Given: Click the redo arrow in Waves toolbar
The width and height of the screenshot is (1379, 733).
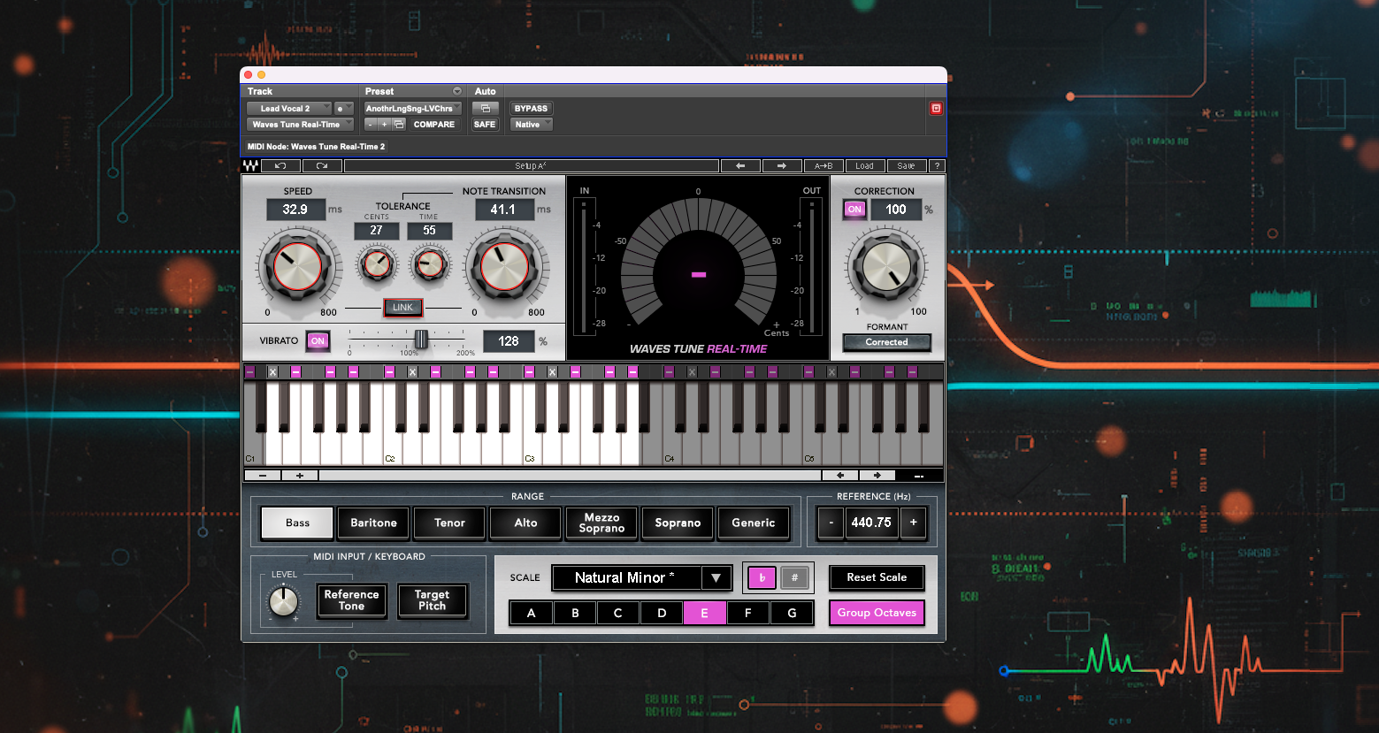Looking at the screenshot, I should tap(322, 166).
